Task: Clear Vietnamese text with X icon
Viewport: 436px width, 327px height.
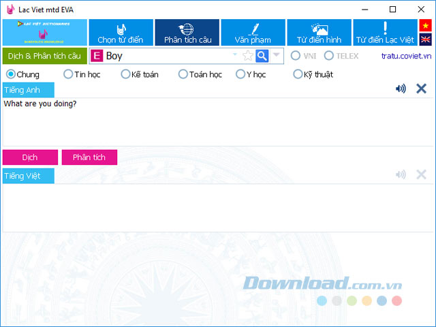Action: [421, 174]
